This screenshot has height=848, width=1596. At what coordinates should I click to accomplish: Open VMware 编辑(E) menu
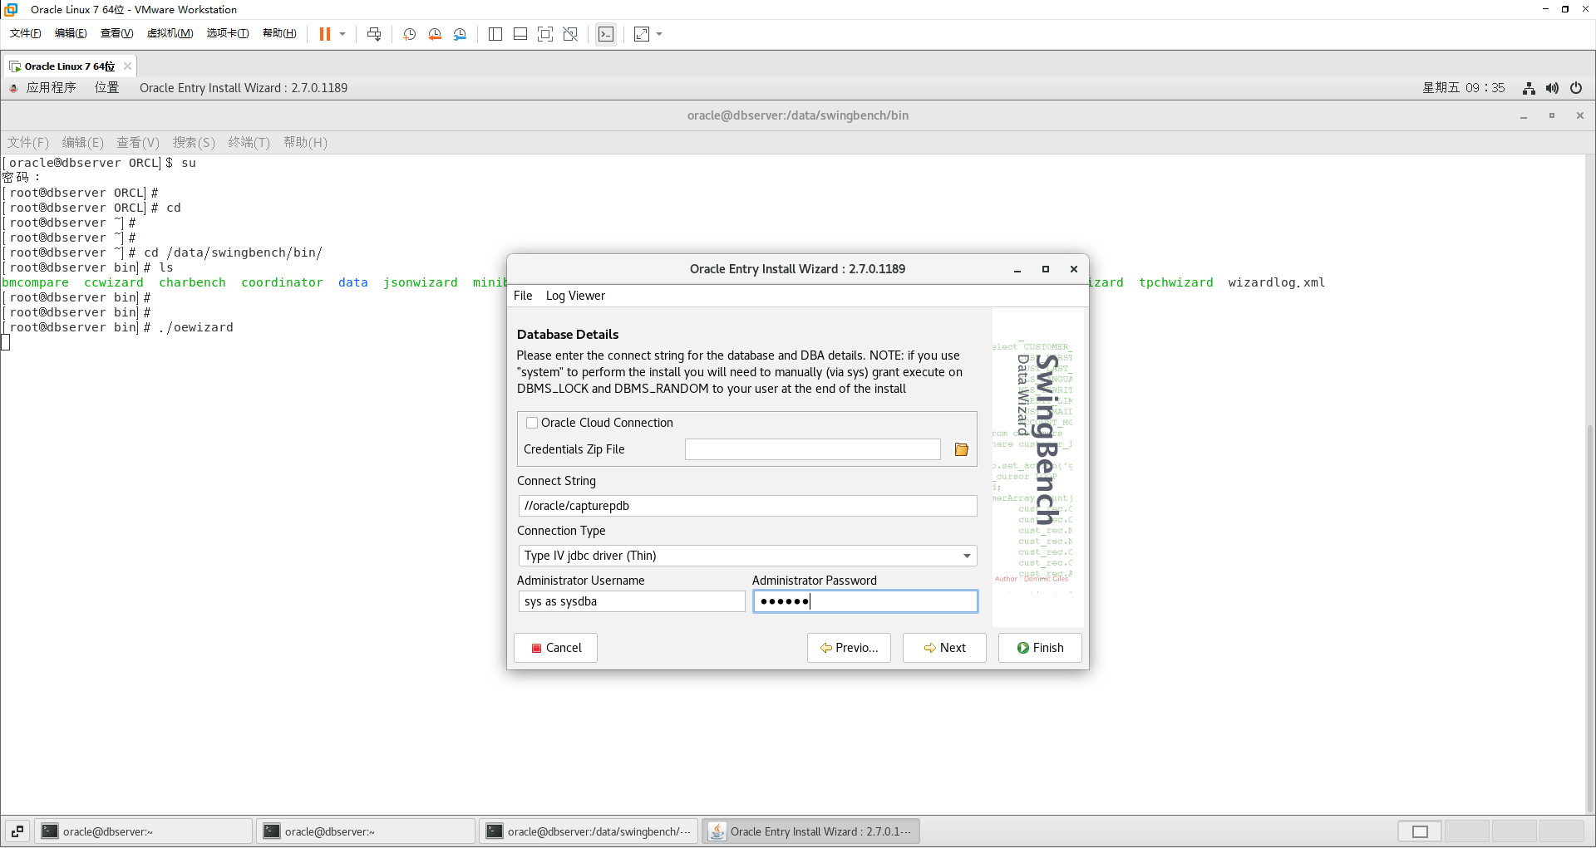click(71, 33)
